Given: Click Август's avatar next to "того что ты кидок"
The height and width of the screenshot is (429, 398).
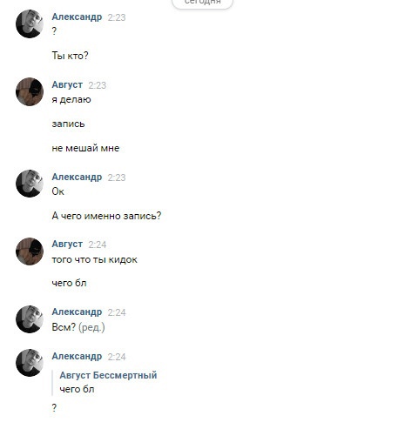Looking at the screenshot, I should pos(30,251).
